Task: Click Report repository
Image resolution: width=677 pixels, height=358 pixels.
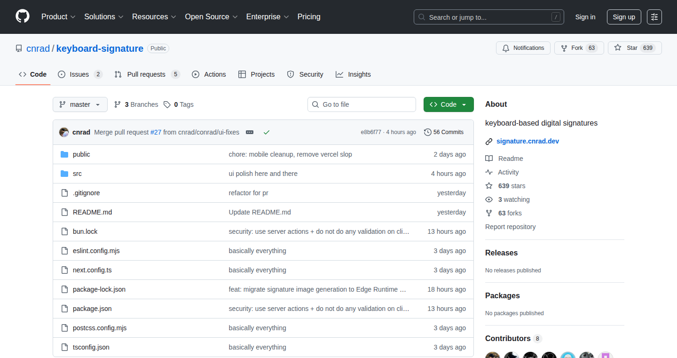Action: [511, 227]
